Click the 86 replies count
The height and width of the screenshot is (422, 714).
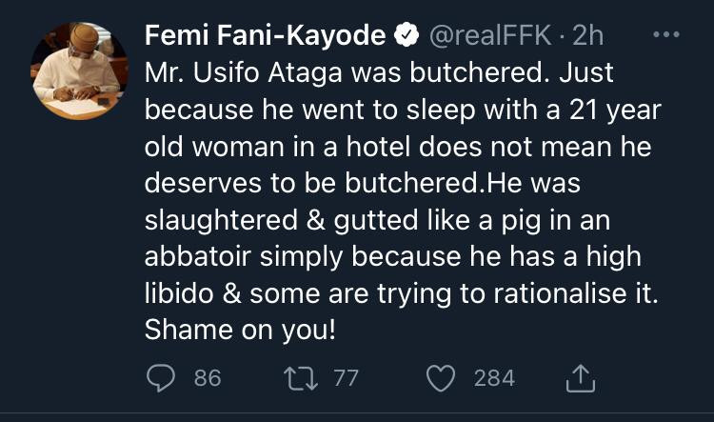coord(208,378)
